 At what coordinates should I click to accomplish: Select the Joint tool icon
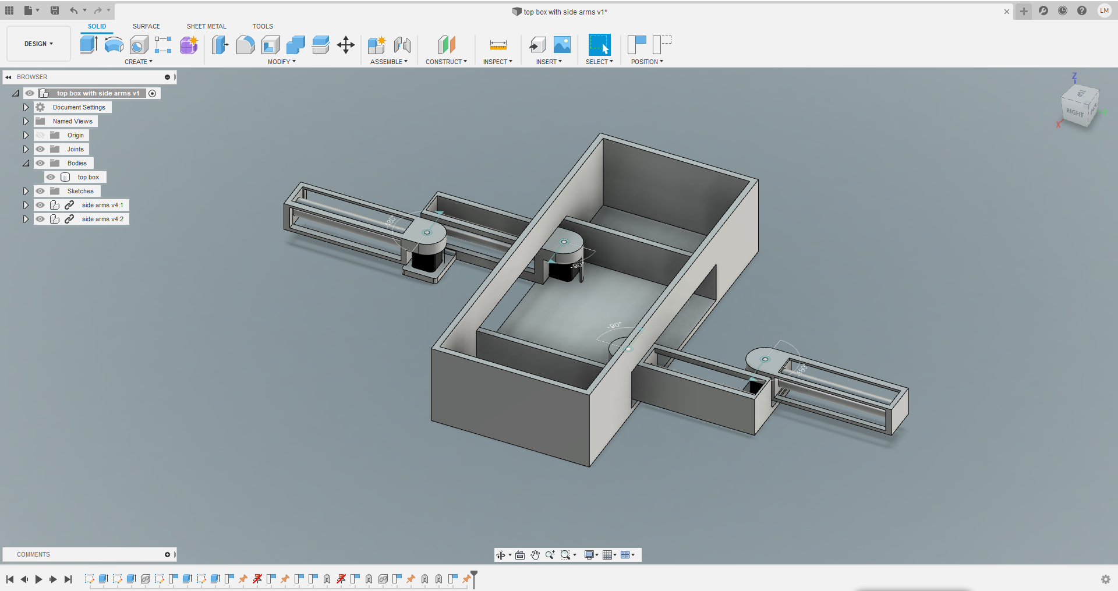tap(402, 45)
